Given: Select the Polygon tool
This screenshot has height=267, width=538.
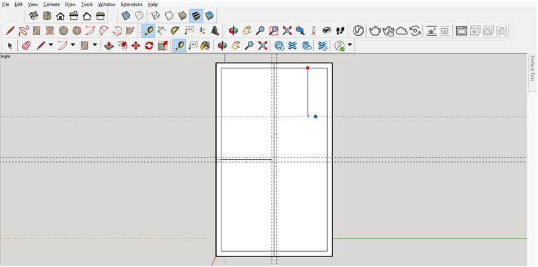Looking at the screenshot, I should [77, 31].
